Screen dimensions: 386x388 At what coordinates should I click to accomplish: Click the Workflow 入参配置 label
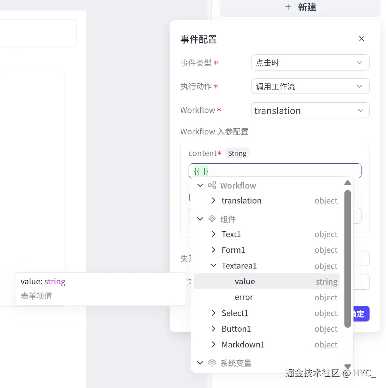pyautogui.click(x=214, y=132)
